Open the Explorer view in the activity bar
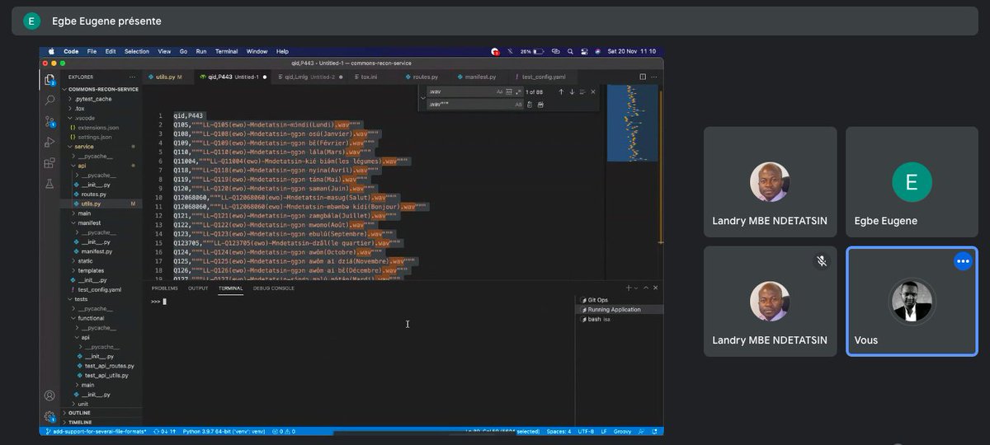990x445 pixels. (x=49, y=80)
